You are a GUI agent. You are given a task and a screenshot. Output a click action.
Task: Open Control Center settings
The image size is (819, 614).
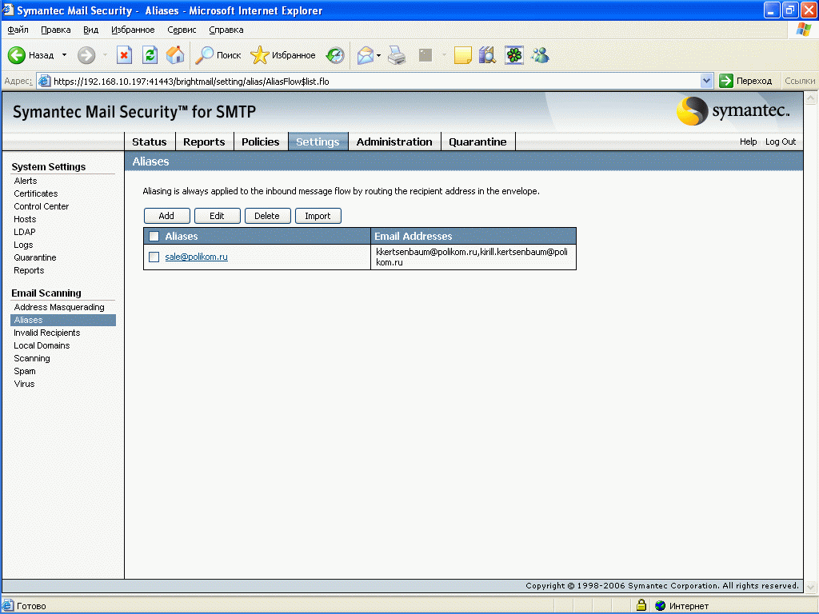(42, 206)
